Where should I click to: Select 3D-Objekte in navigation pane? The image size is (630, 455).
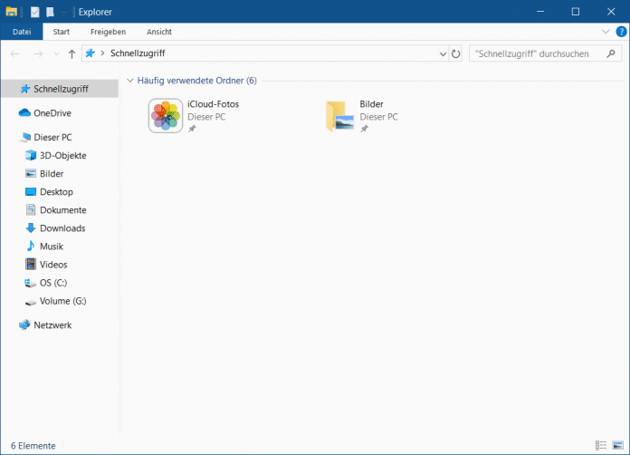[62, 156]
